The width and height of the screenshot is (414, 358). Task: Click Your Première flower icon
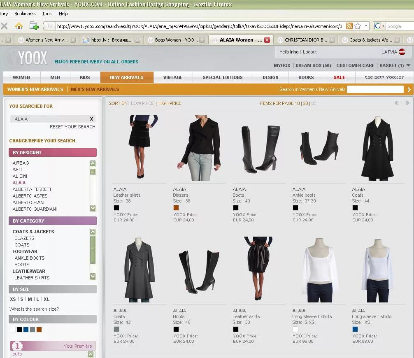pyautogui.click(x=17, y=346)
